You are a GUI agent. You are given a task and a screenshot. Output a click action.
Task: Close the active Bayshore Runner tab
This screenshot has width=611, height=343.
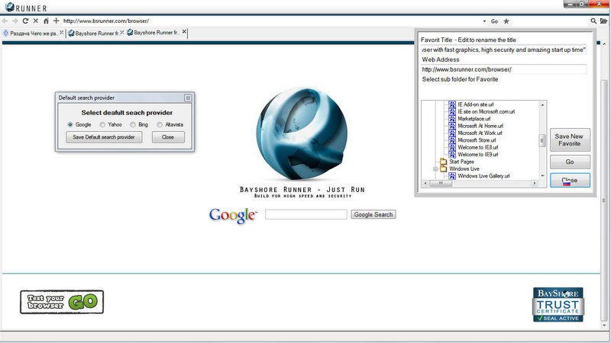[x=184, y=32]
